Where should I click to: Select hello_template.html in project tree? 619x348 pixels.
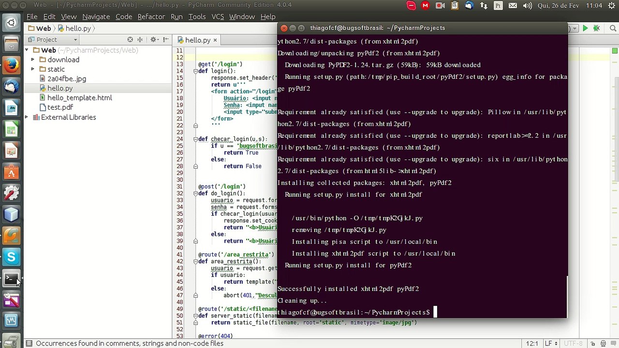79,98
